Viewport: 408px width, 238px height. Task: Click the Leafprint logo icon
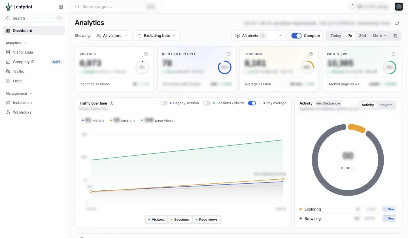8,7
